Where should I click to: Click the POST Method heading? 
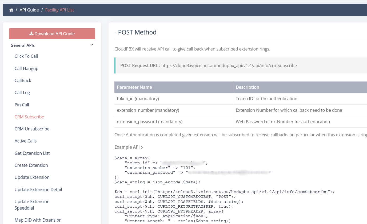pyautogui.click(x=135, y=32)
